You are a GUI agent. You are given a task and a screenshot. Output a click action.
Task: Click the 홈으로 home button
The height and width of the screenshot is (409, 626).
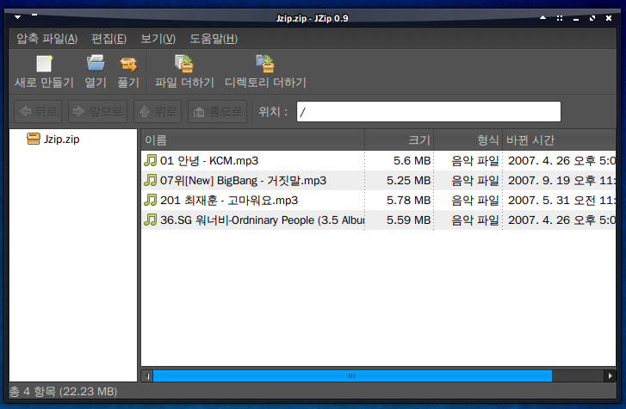[218, 111]
